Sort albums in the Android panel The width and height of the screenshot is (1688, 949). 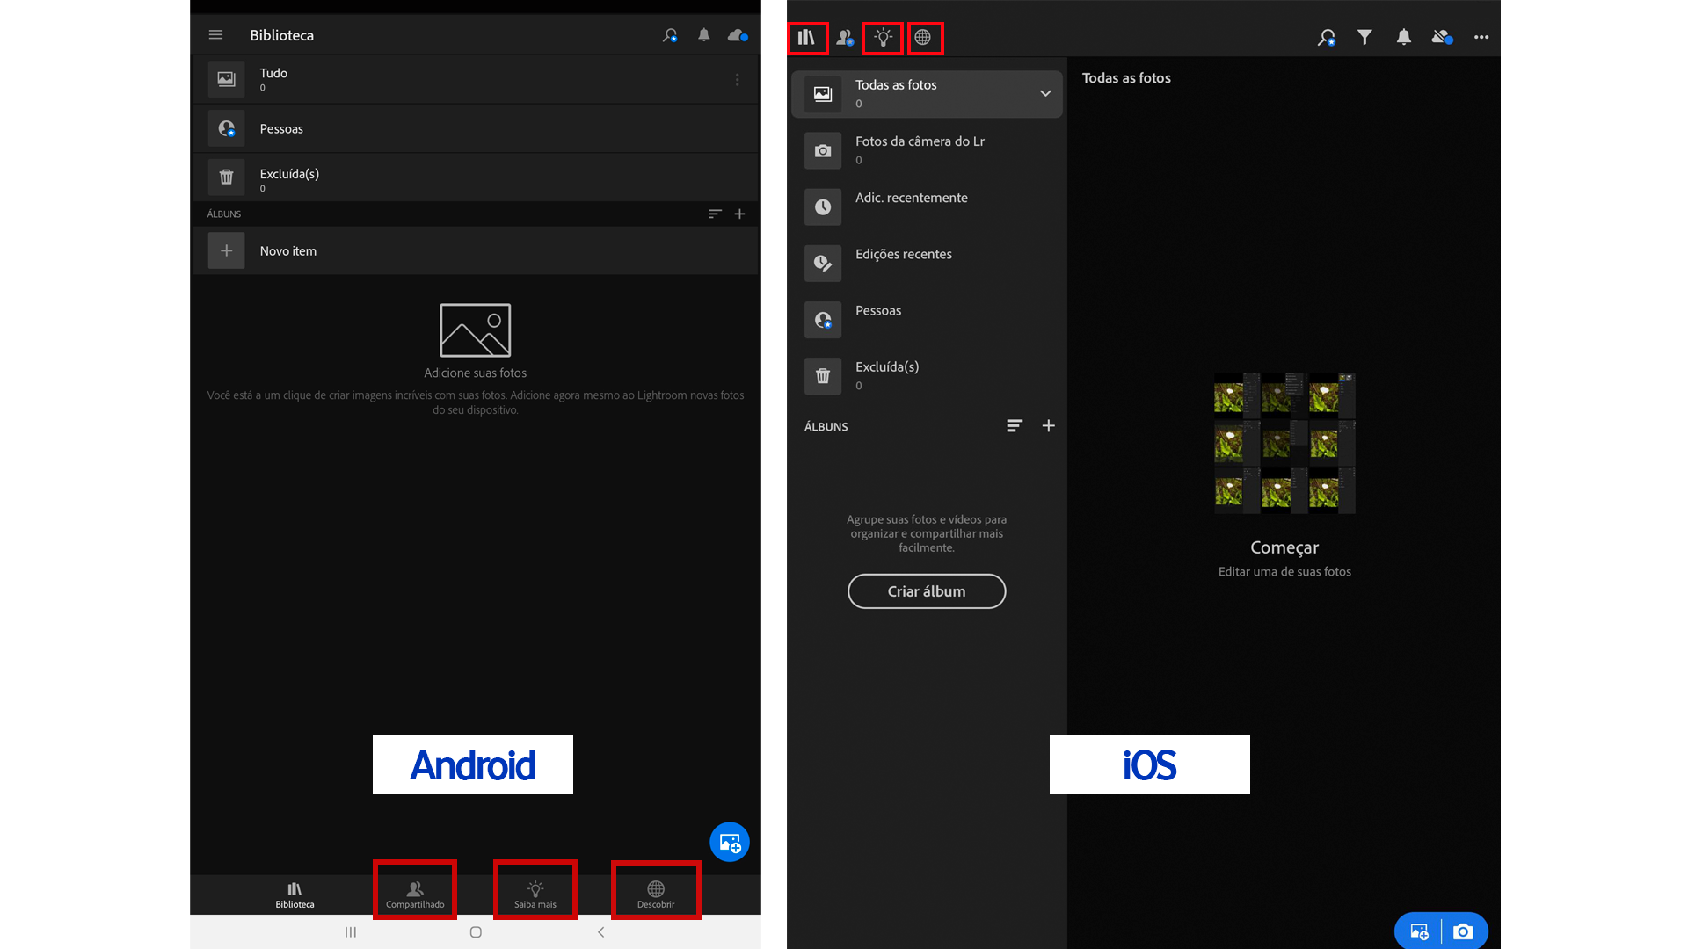pyautogui.click(x=715, y=214)
